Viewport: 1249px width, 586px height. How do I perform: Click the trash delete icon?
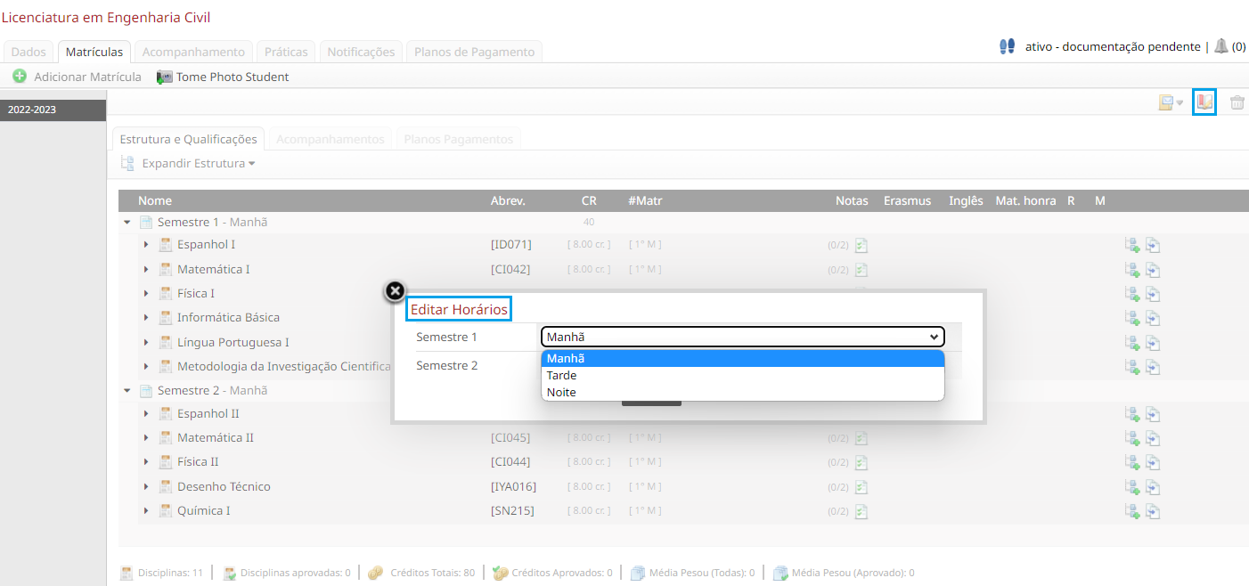[x=1237, y=102]
